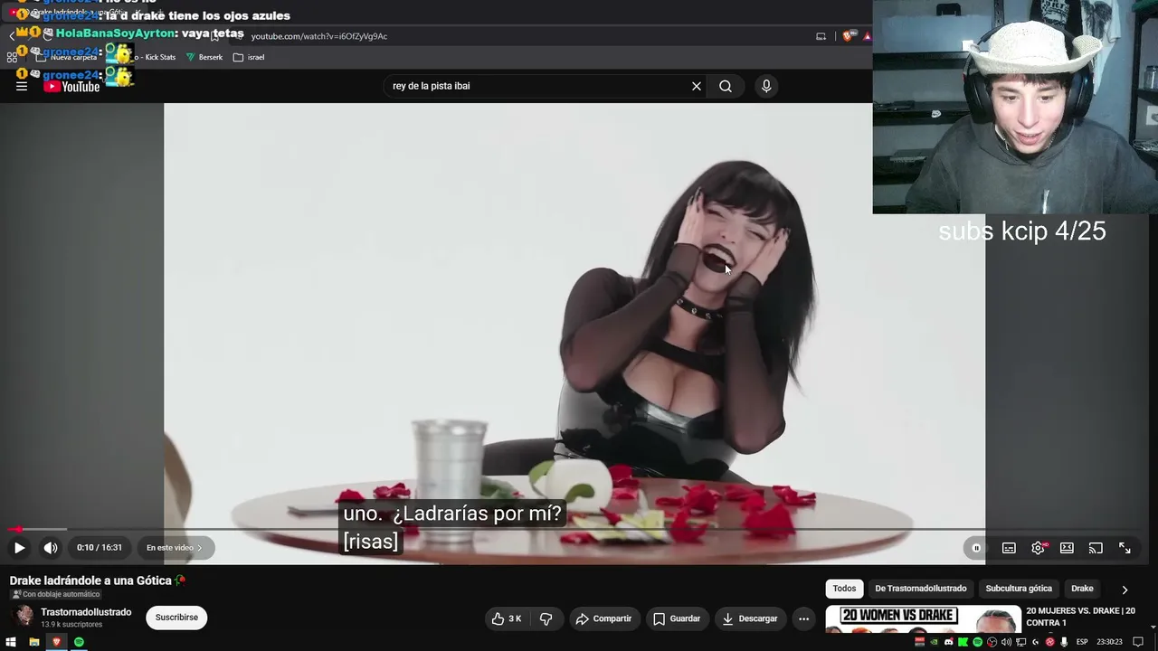This screenshot has height=651, width=1158.
Task: Open the YouTube guide hamburger menu
Action: [22, 86]
